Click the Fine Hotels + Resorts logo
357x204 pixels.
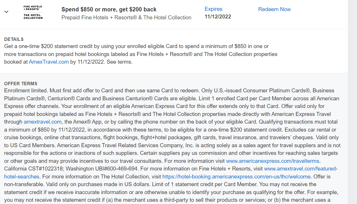click(33, 8)
